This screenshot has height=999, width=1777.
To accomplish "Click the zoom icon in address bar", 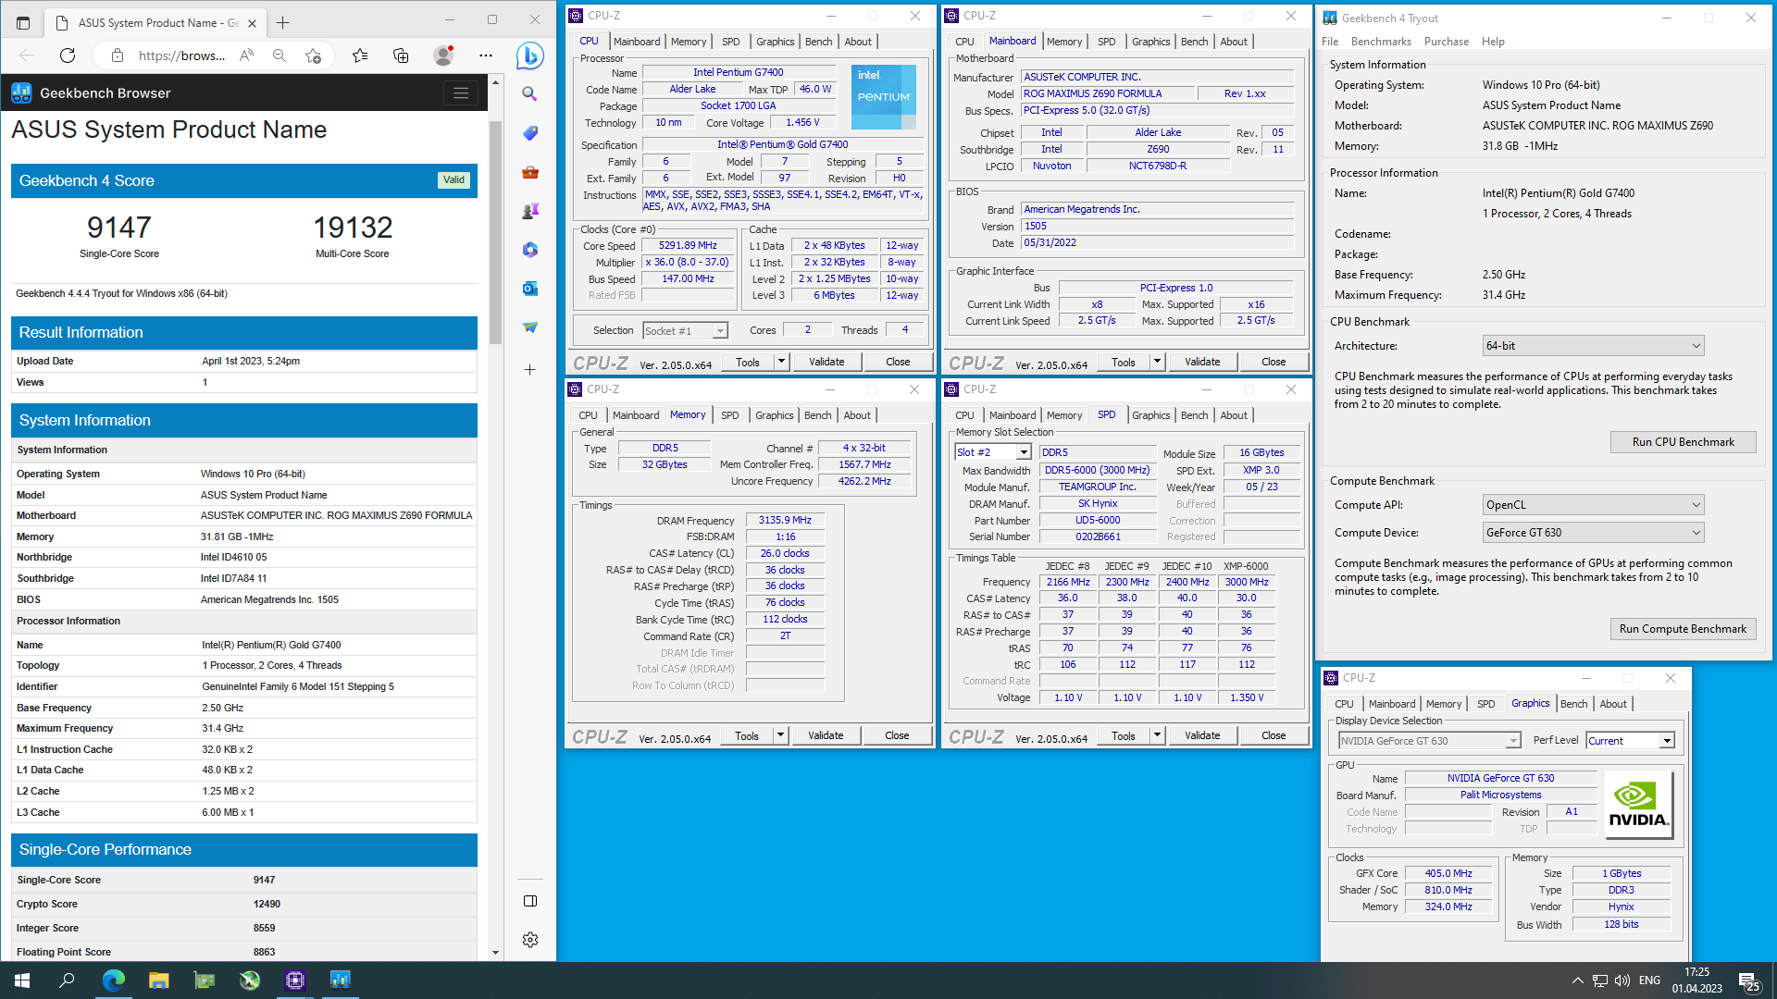I will point(279,55).
